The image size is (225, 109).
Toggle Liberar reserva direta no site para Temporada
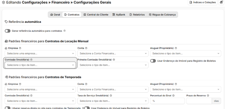point(8,108)
